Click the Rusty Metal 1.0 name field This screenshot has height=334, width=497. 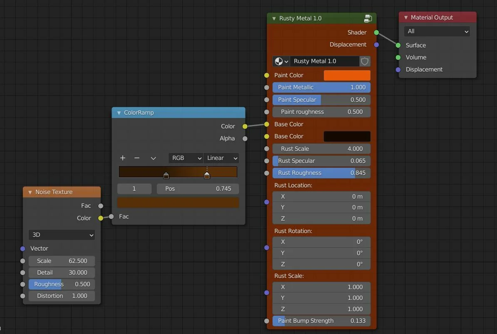[x=325, y=61]
